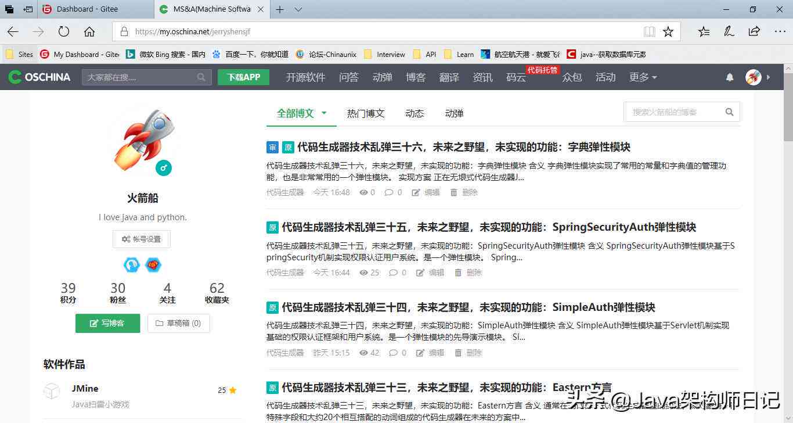Open My Dashboard - Gitee bookmark
Image resolution: width=793 pixels, height=423 pixels.
[x=80, y=54]
